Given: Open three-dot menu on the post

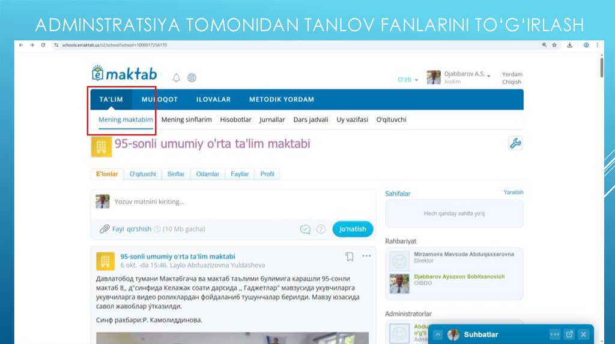Looking at the screenshot, I should coord(366,256).
